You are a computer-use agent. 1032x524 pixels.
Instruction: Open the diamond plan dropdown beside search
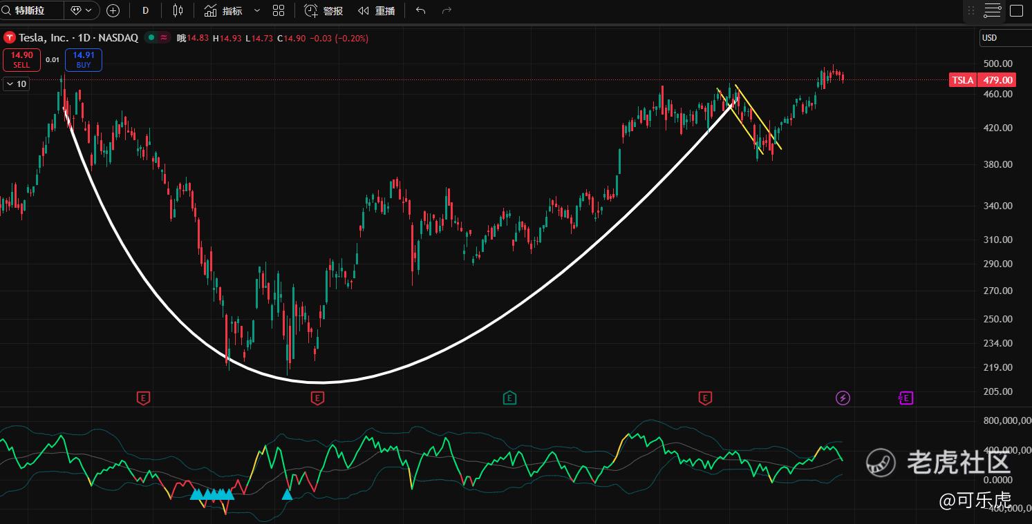click(x=82, y=10)
